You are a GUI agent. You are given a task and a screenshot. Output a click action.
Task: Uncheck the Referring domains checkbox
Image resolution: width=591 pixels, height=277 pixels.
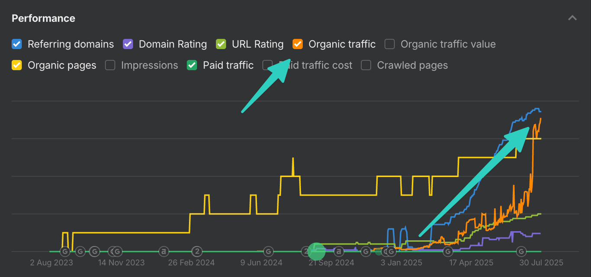coord(17,44)
